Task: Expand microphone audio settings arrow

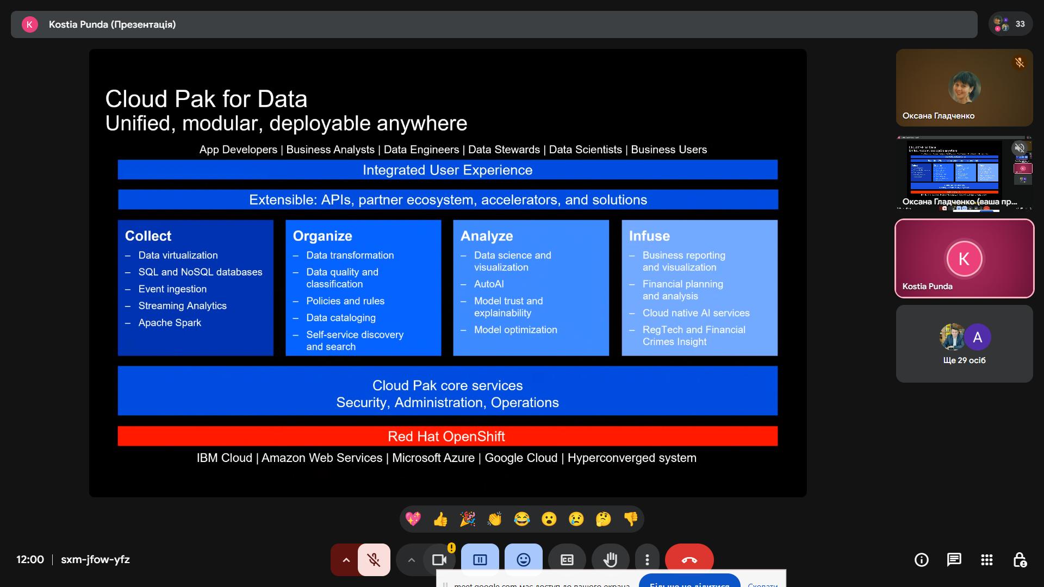Action: coord(346,559)
